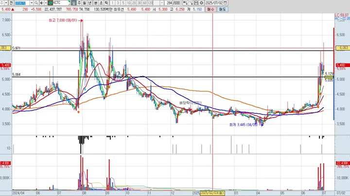
Task: Choose the 60 interval button
Action: point(145,3)
